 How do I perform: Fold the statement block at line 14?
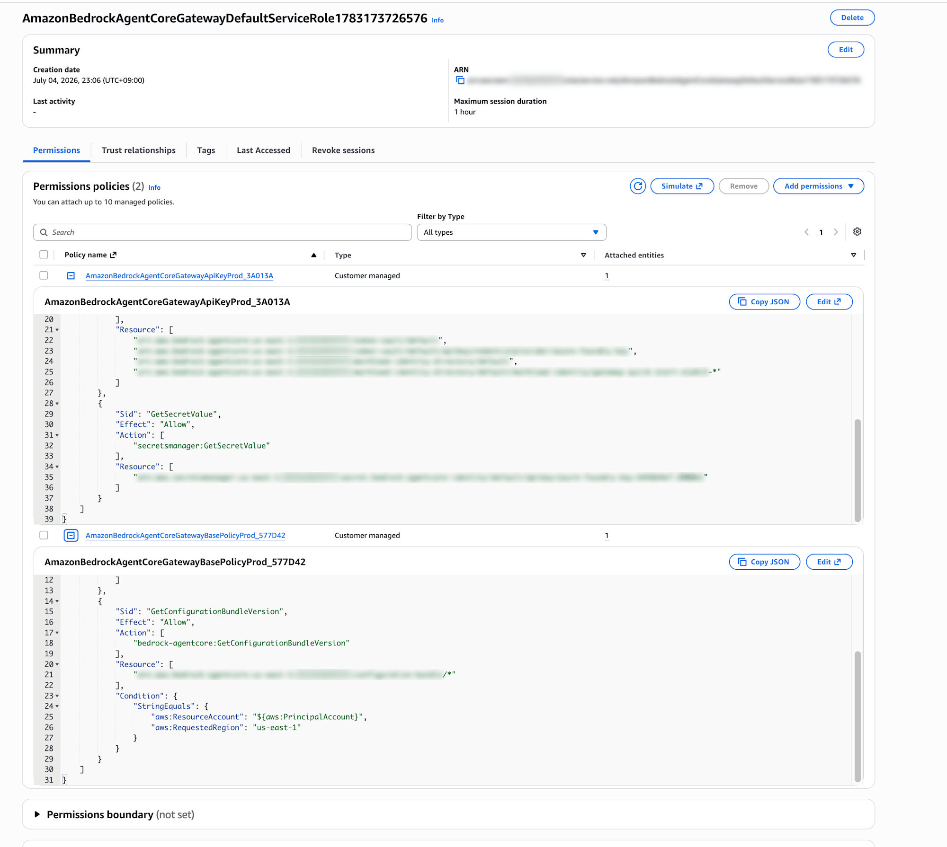coord(57,602)
